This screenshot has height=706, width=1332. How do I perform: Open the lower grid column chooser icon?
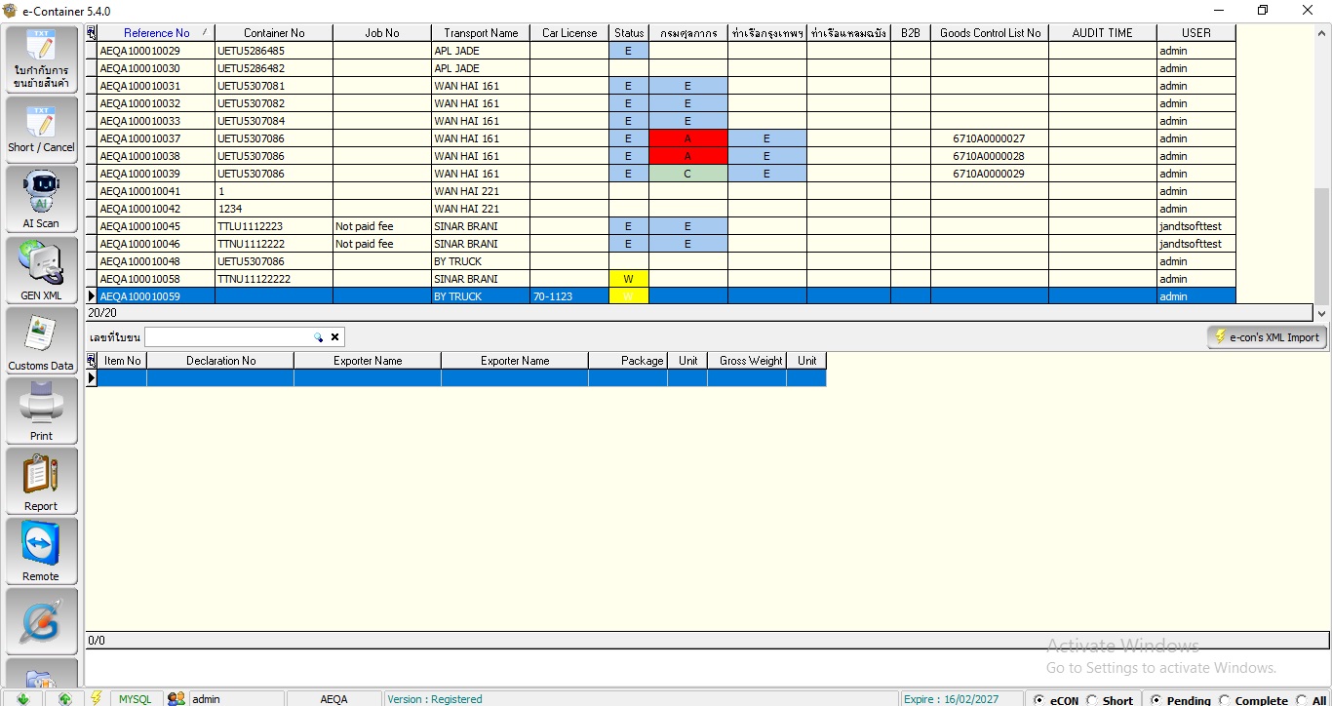(92, 361)
